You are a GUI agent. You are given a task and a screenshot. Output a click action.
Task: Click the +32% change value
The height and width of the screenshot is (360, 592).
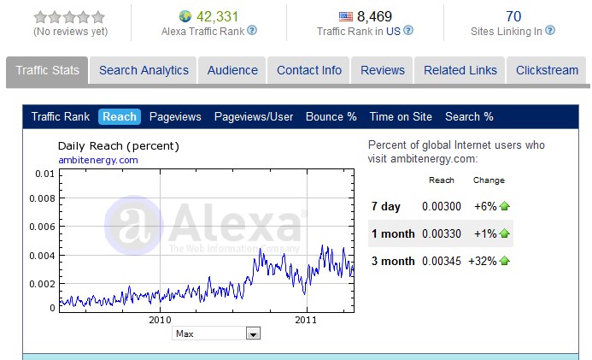482,261
